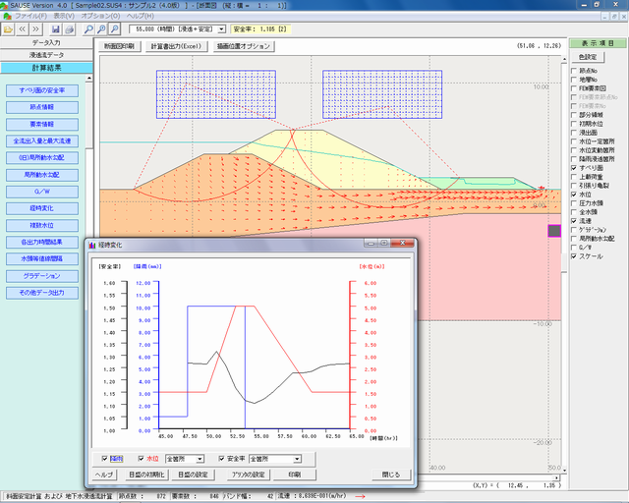Open the ファイル(F) menu
Screen dimensions: 629x503
pos(29,17)
